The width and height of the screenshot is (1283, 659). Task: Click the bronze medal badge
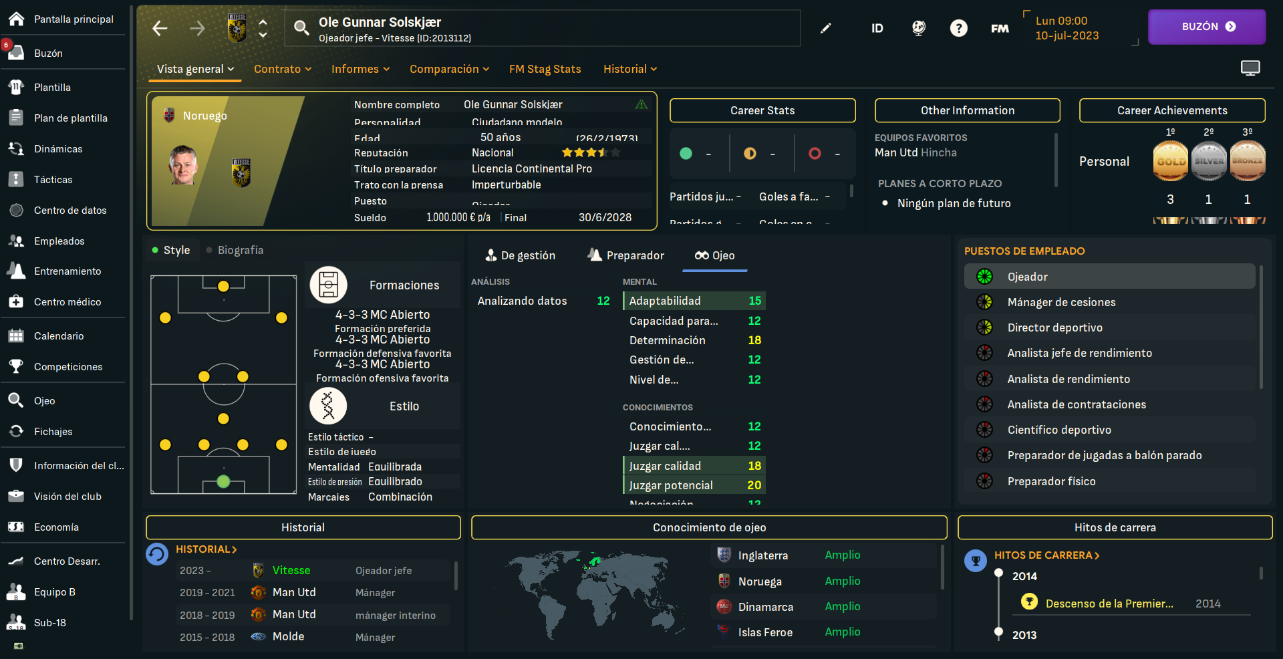click(1248, 161)
